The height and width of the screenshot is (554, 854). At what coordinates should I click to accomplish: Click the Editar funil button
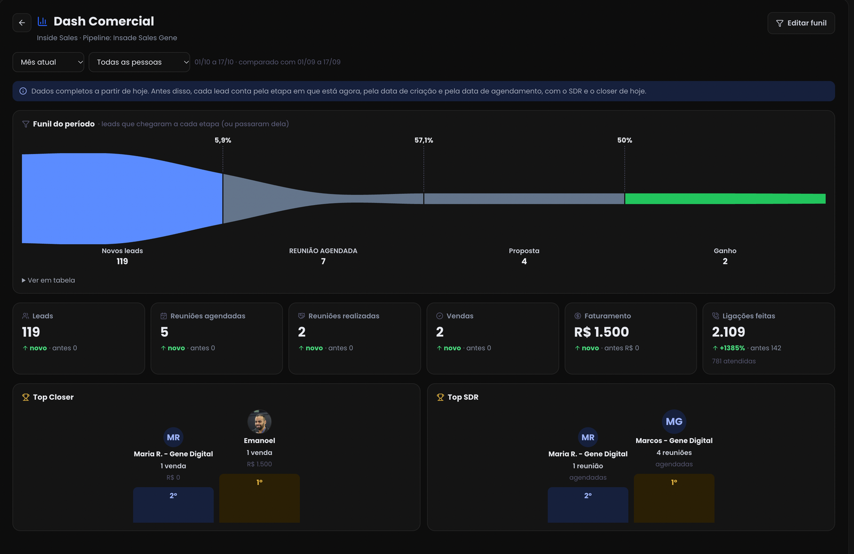801,23
